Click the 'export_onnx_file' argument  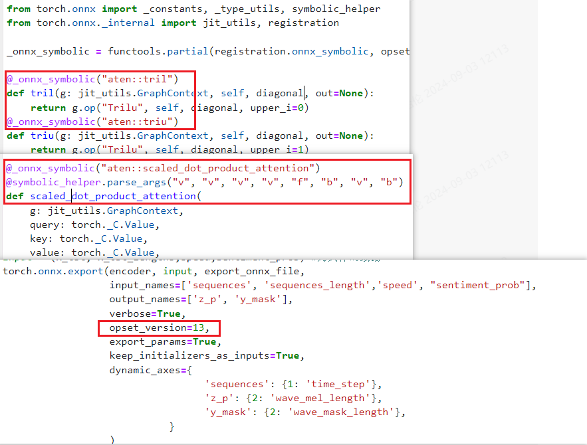point(252,271)
